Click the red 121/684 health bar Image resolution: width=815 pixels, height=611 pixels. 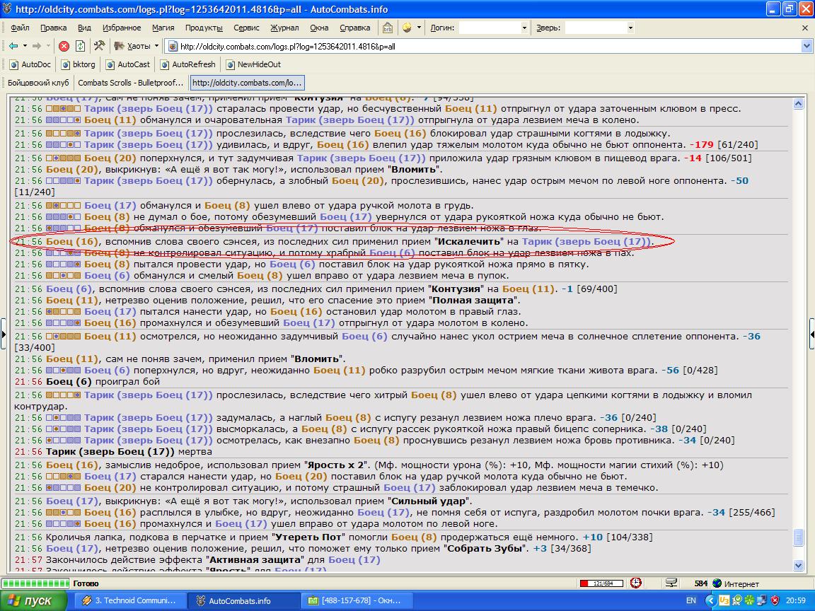click(x=601, y=583)
